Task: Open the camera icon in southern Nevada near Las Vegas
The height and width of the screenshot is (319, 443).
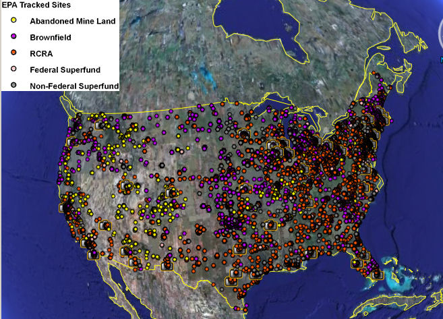Action: click(x=105, y=225)
